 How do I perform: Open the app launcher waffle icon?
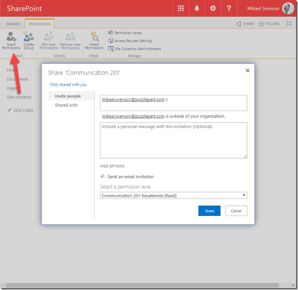click(180, 8)
